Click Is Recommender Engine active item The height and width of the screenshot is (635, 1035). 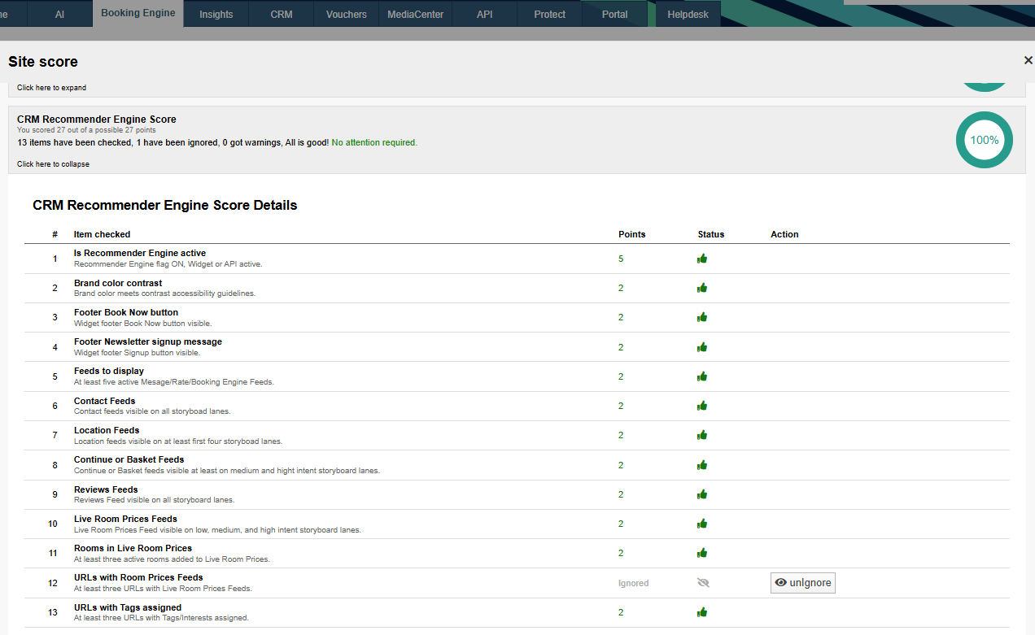[140, 253]
